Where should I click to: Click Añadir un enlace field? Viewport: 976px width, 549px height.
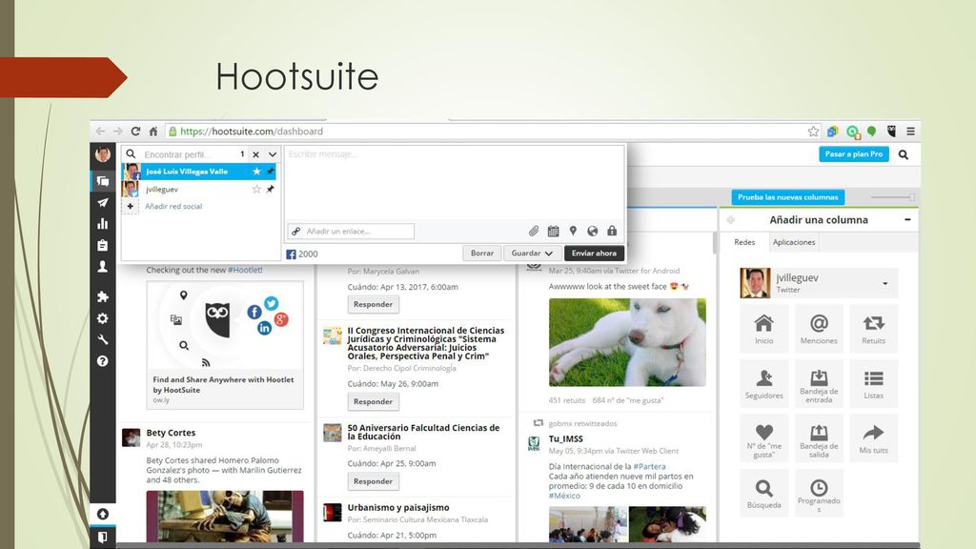tap(351, 231)
